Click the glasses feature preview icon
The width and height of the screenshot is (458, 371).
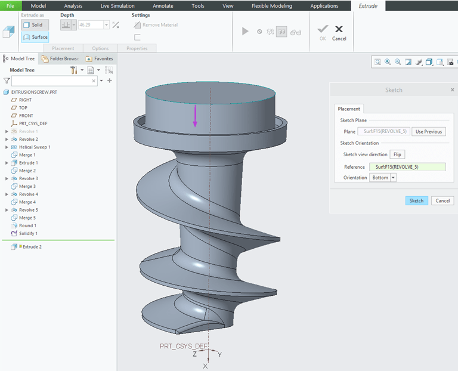[x=297, y=31]
